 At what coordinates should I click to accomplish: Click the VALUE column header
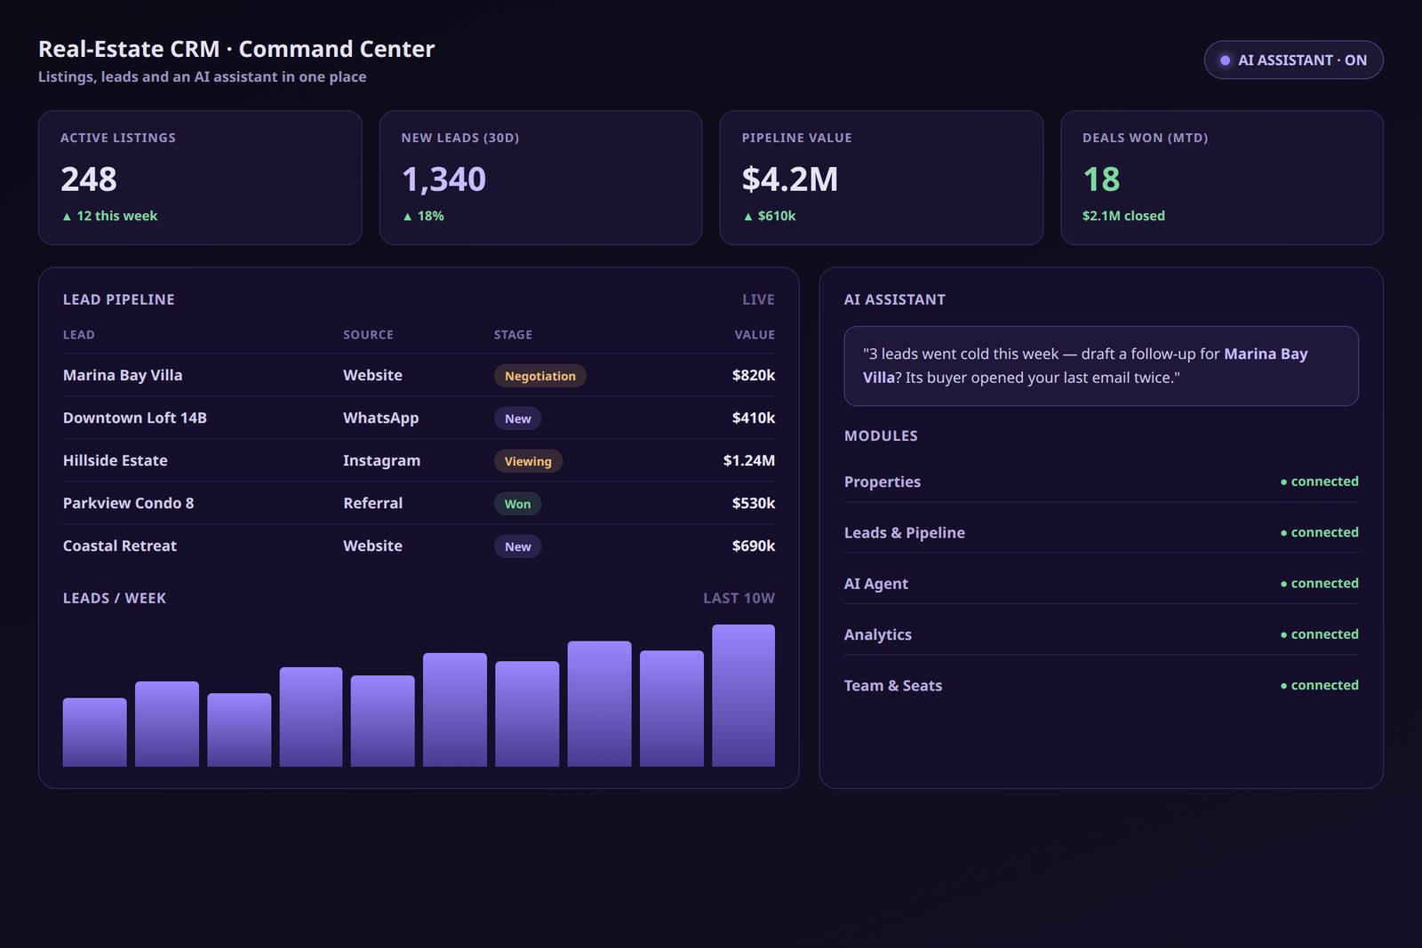tap(755, 335)
